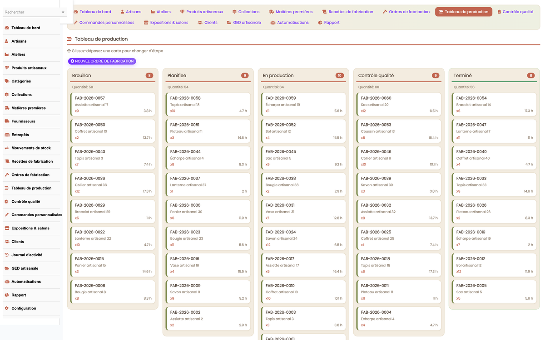The width and height of the screenshot is (545, 340).
Task: Open sidebar link Tableau de production
Action: click(x=31, y=188)
